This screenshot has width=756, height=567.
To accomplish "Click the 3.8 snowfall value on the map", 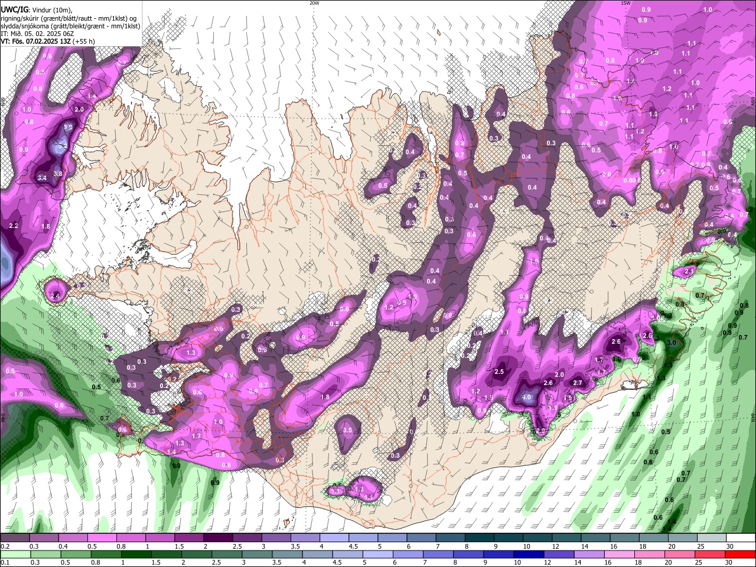I will click(58, 174).
